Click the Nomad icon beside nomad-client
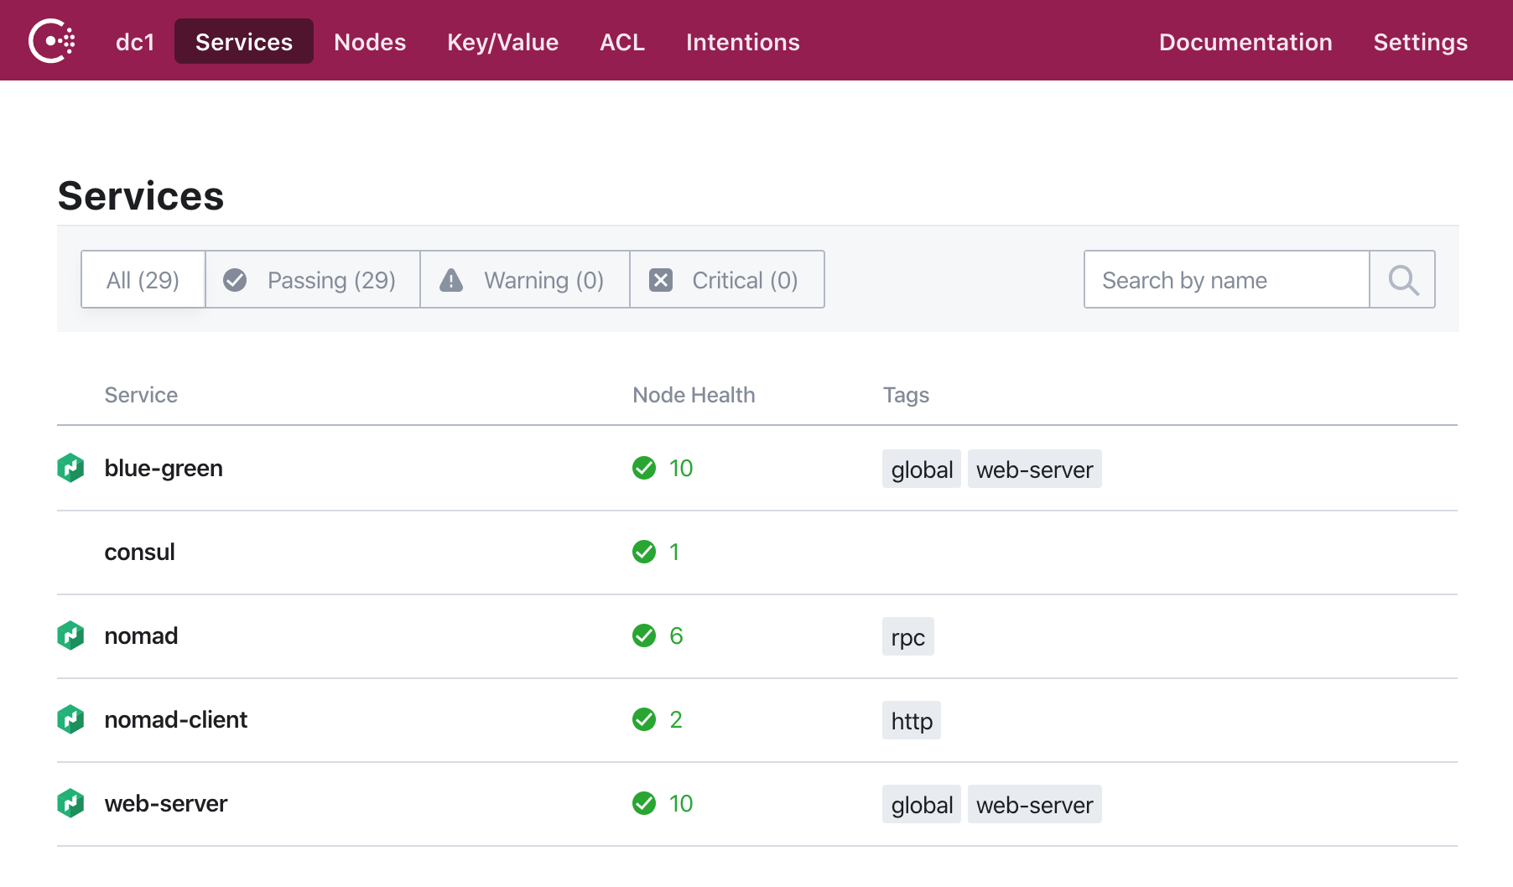Screen dimensions: 1513x887 (x=70, y=719)
